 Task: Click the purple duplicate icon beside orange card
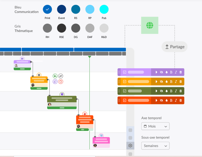coord(55,82)
